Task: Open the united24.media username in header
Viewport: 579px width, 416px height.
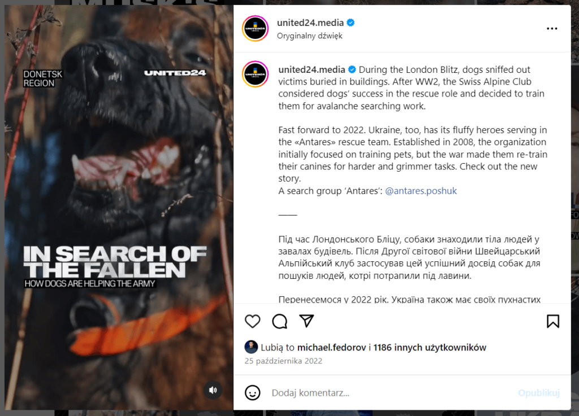Action: click(310, 23)
